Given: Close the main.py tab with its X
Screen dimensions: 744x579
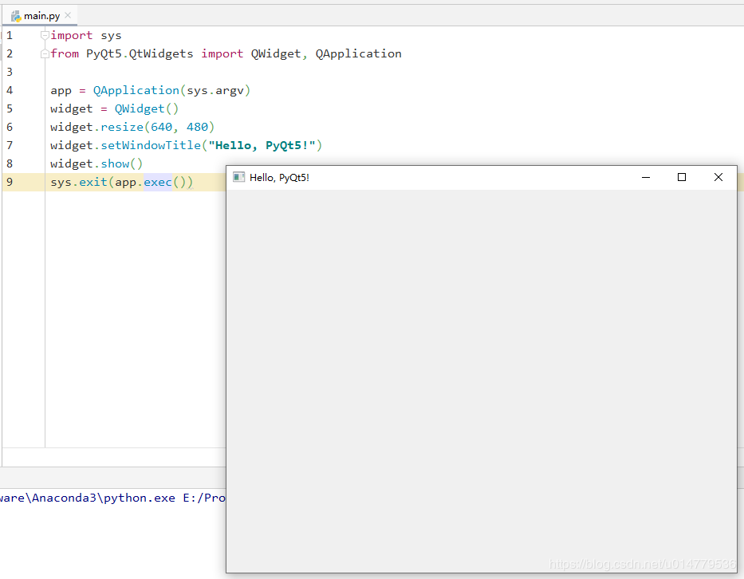Looking at the screenshot, I should 68,14.
